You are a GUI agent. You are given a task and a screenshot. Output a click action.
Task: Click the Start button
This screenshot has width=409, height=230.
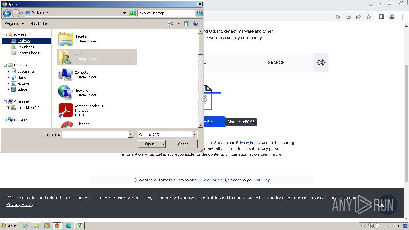coord(9,226)
